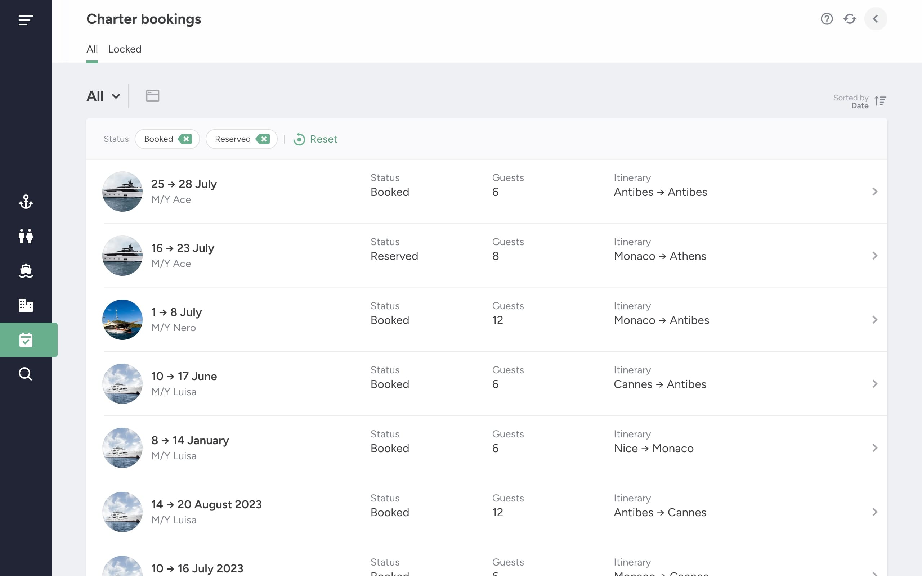This screenshot has width=922, height=576.
Task: Click the M/Y Nero yacht thumbnail
Action: point(122,320)
